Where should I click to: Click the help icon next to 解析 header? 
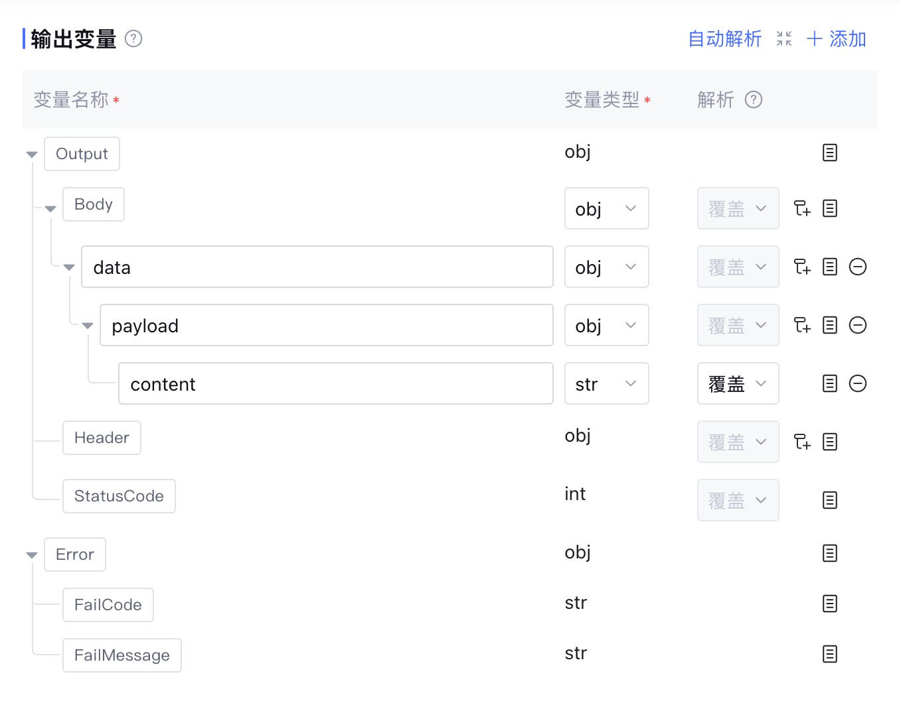[x=754, y=100]
